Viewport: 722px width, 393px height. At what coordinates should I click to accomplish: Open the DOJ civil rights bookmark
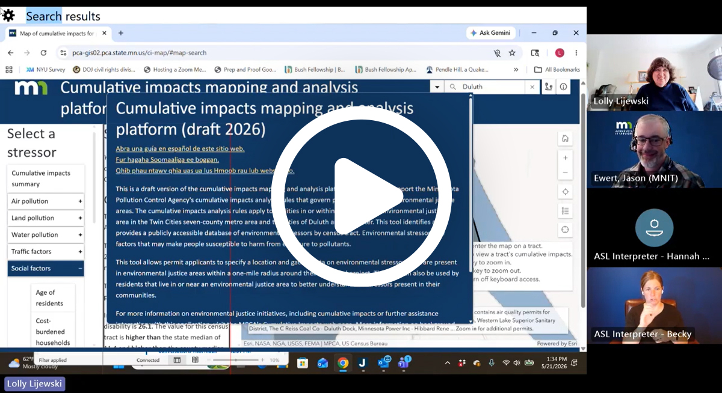click(104, 70)
